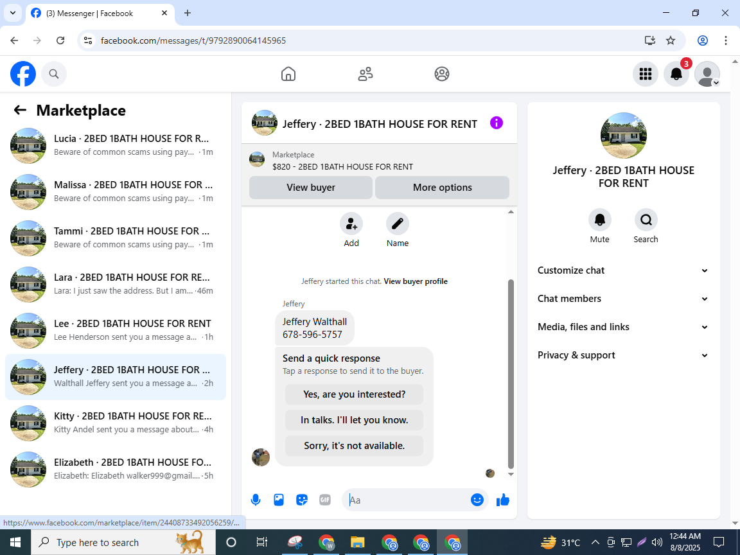Screen dimensions: 740x555
Task: Open a new browser tab
Action: [188, 13]
